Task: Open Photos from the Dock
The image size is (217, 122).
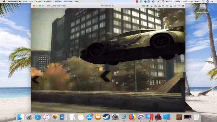Action: 55,117
